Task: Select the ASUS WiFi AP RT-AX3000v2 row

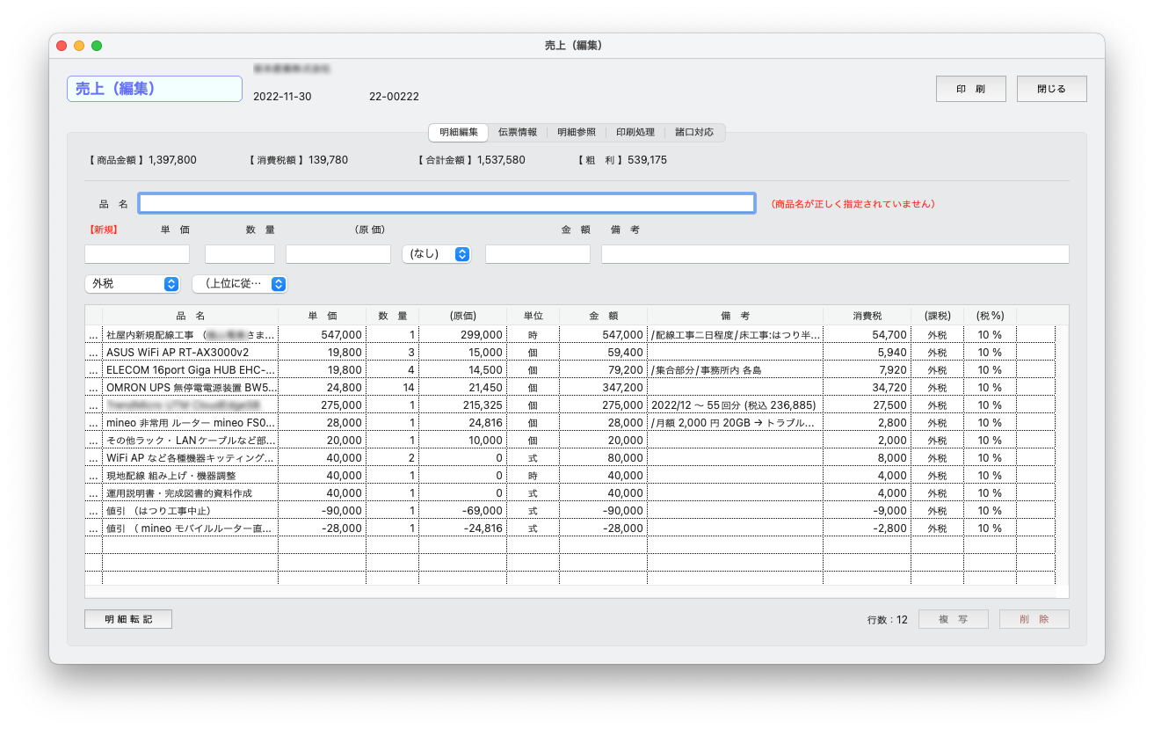Action: [190, 353]
